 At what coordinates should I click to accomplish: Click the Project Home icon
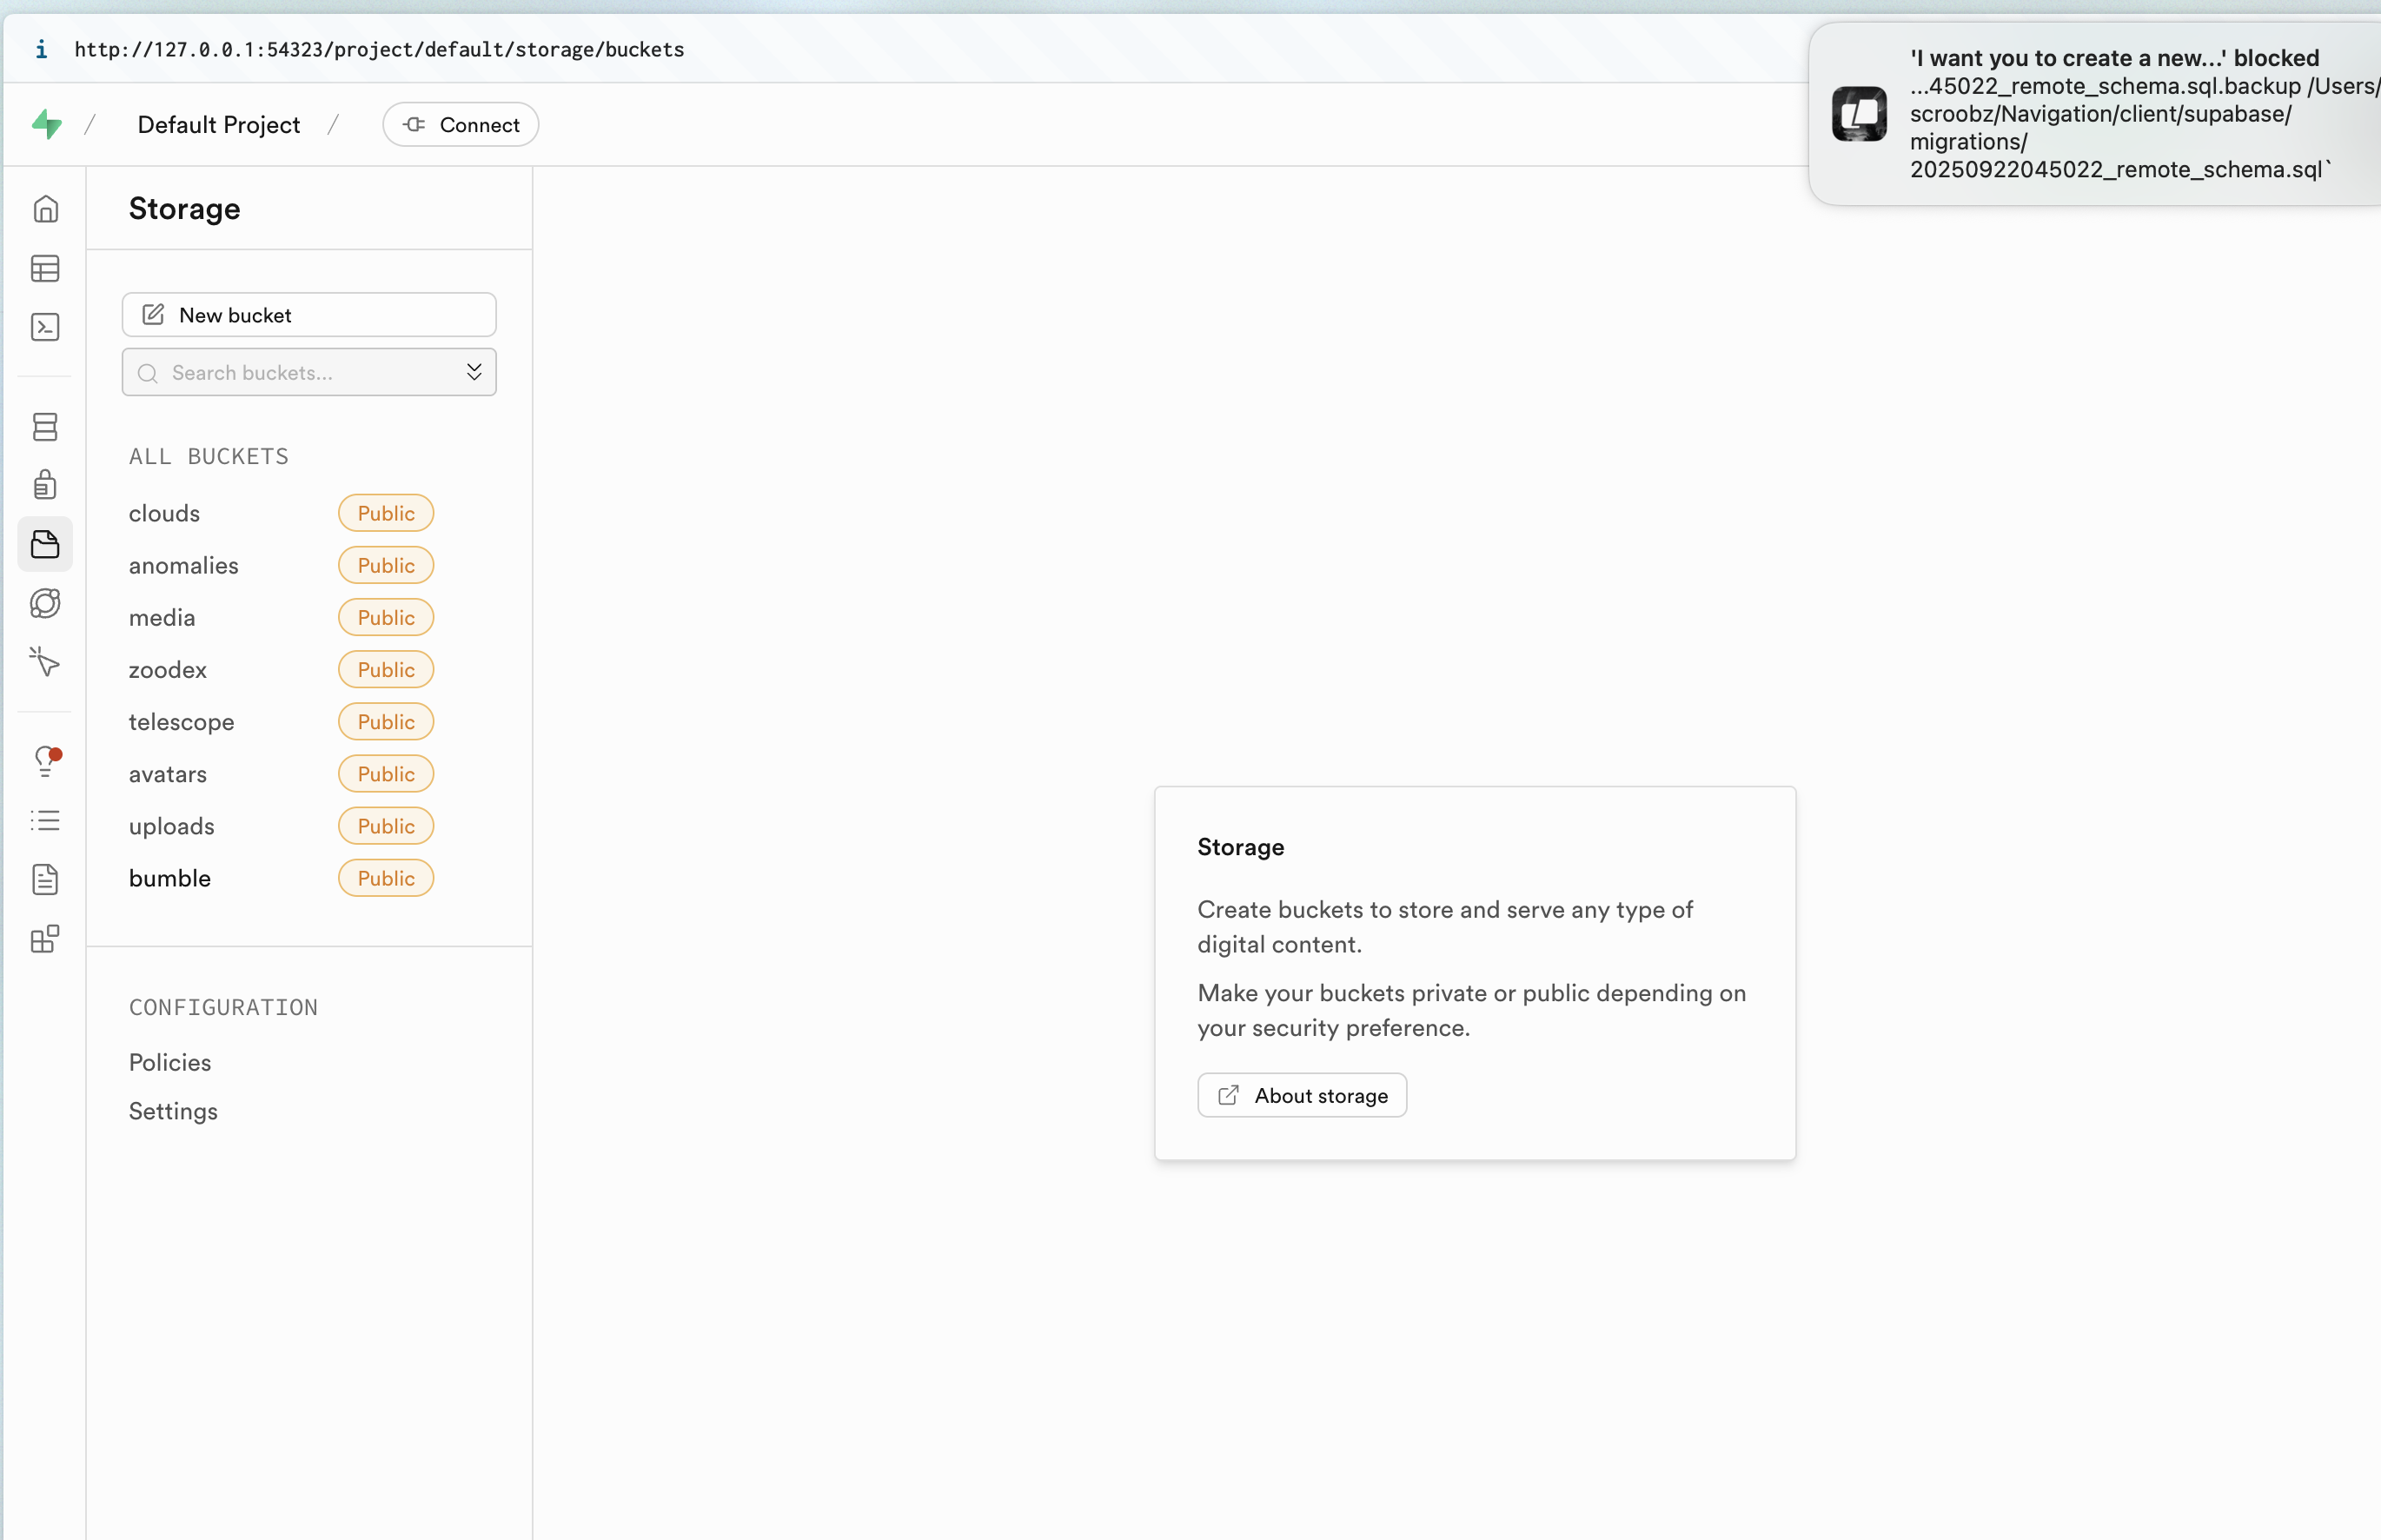tap(45, 209)
